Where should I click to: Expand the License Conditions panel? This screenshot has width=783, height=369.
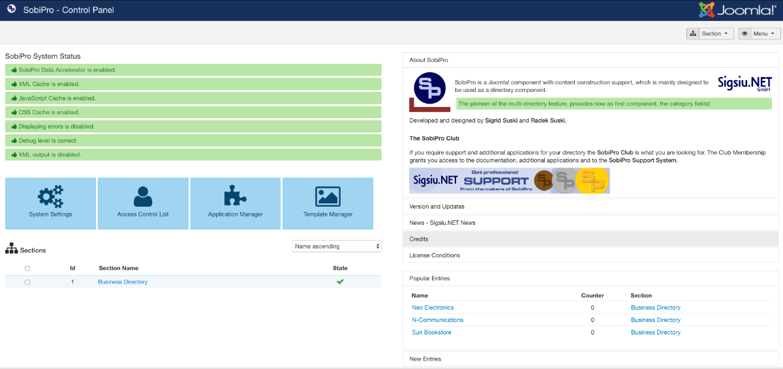[x=435, y=256]
